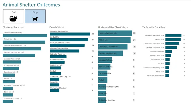Select Chihuahua Shorthair | 5 bar in clustered chart
Screen dimensions: 191x107
click(x=8, y=101)
